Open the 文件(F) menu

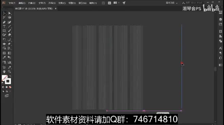[12, 3]
